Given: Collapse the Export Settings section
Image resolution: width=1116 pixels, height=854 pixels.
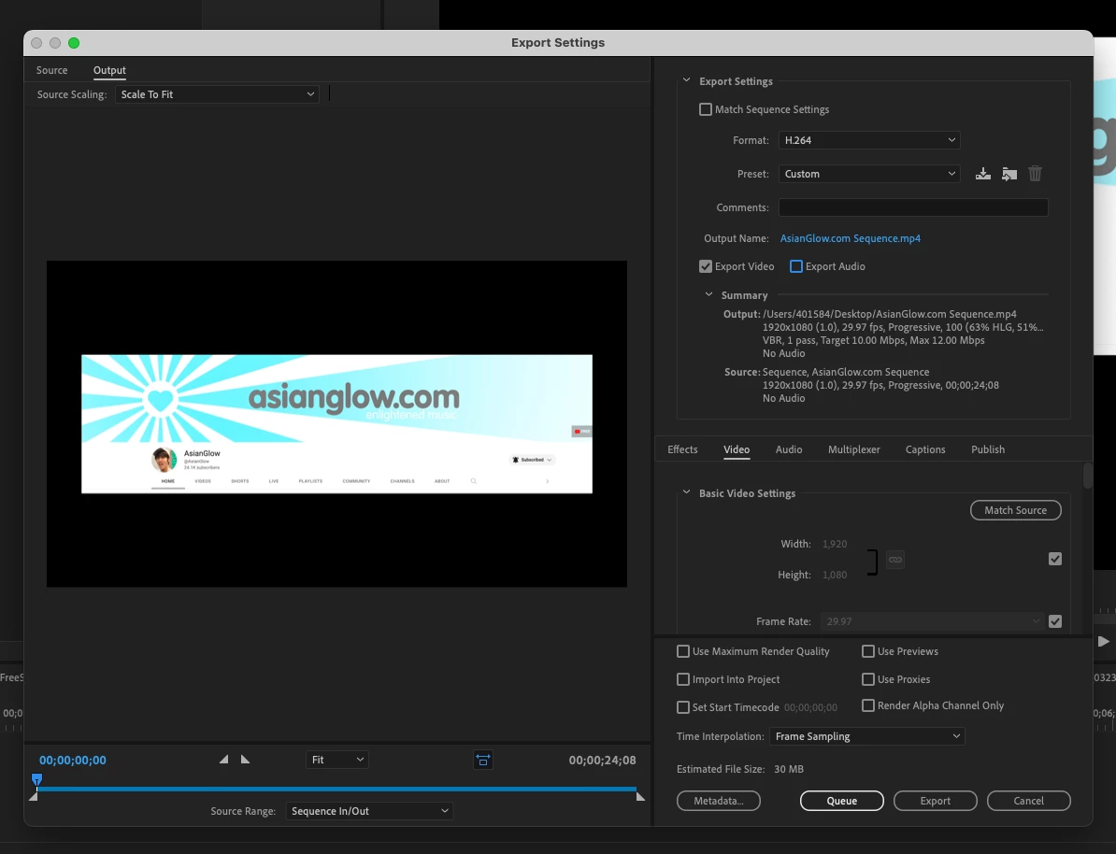Looking at the screenshot, I should pyautogui.click(x=687, y=80).
